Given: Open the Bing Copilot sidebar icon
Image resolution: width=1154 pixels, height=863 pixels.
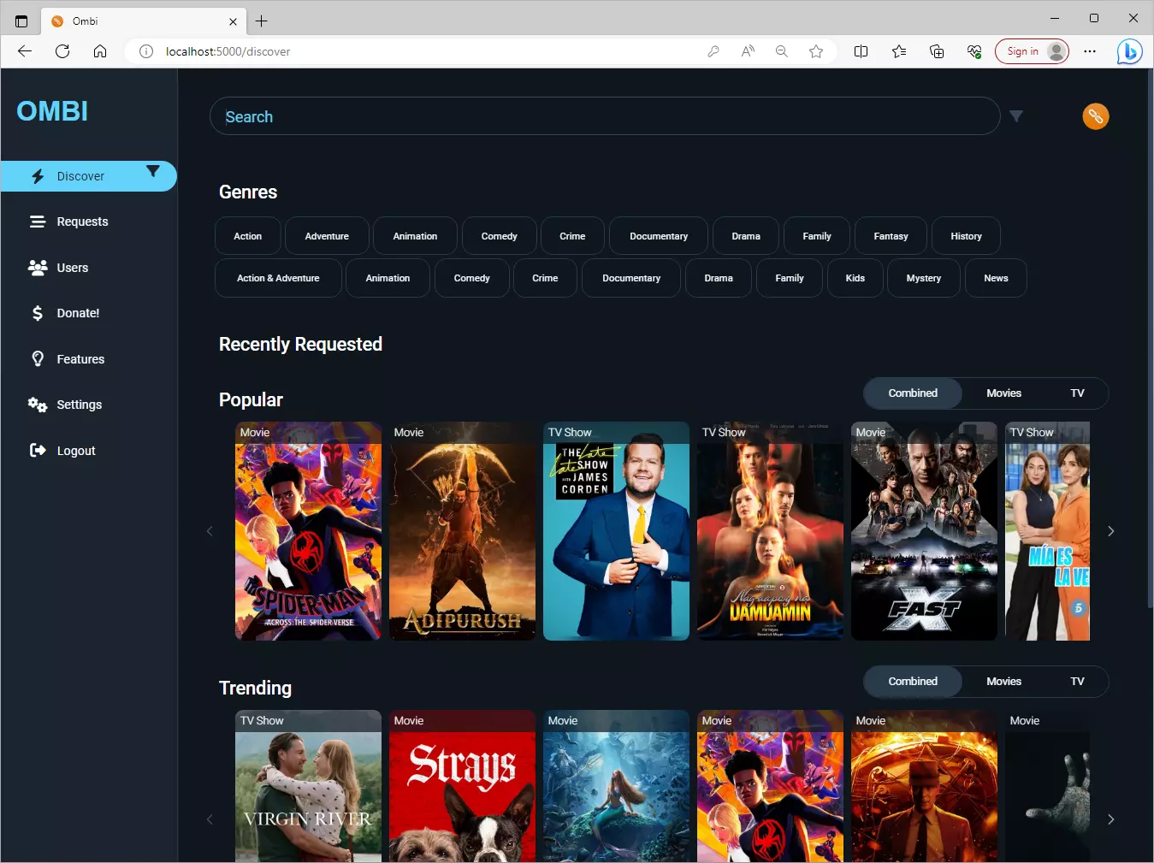Looking at the screenshot, I should [1129, 51].
